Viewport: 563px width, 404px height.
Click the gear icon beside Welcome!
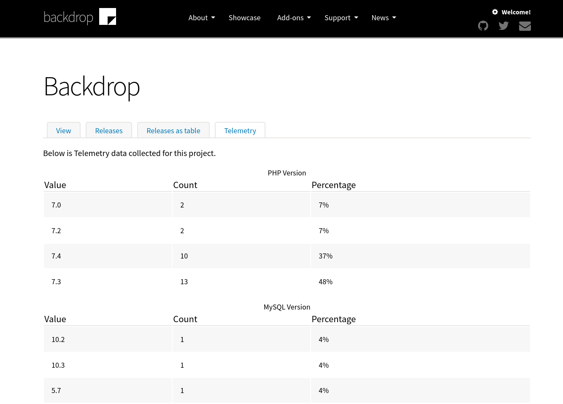pyautogui.click(x=495, y=12)
